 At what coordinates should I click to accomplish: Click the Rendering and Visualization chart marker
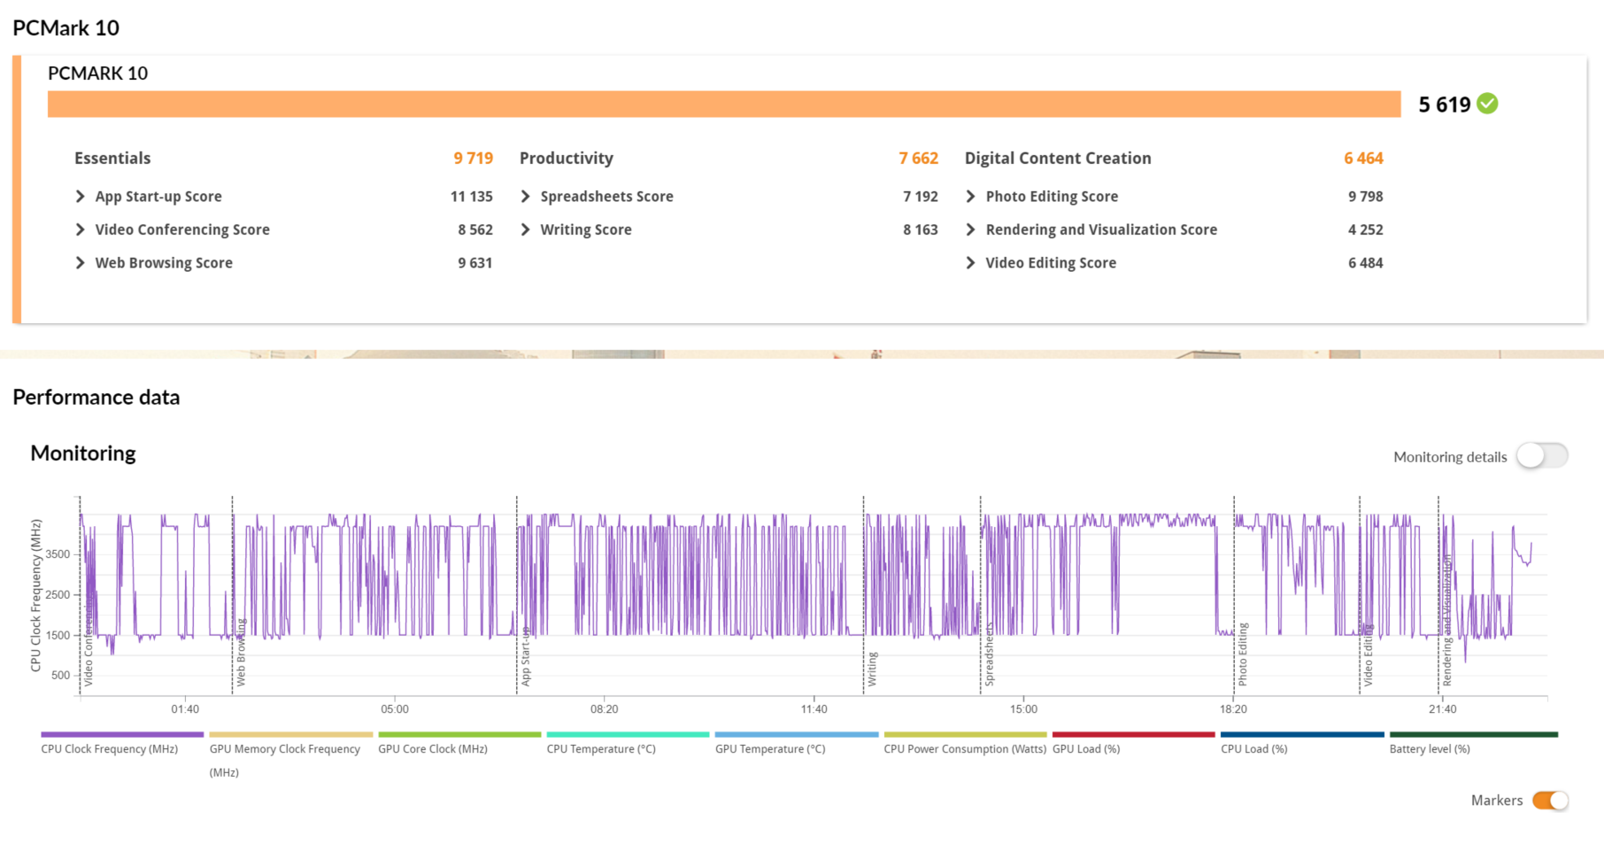pos(1447,622)
